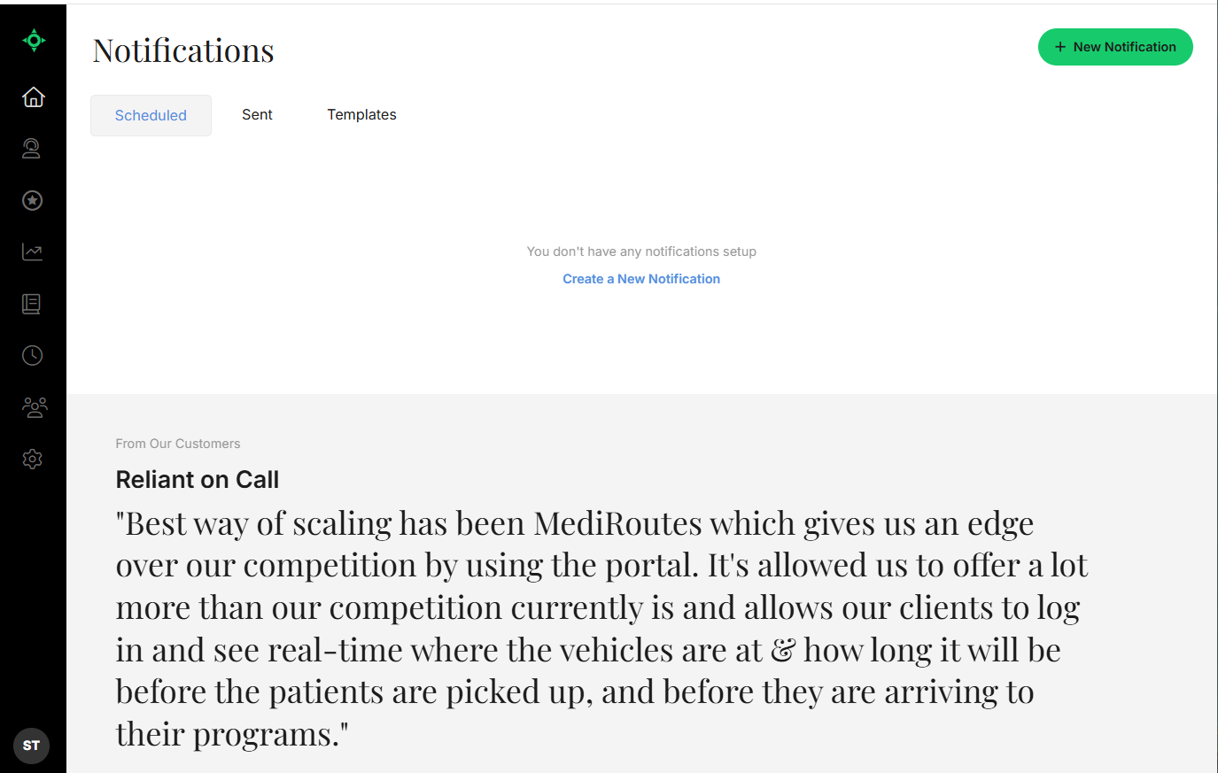Click the New Notification button

(1115, 47)
